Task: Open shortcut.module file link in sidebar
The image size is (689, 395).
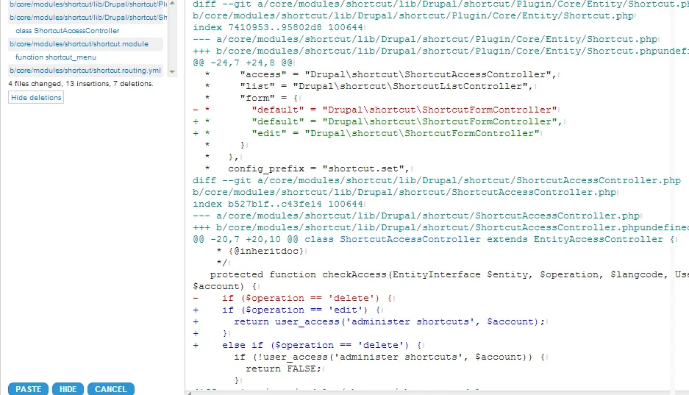Action: (x=79, y=44)
